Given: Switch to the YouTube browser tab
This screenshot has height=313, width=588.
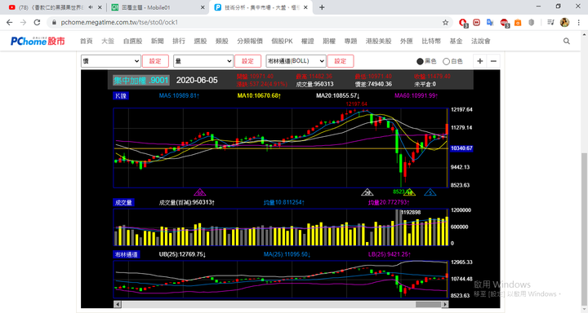Looking at the screenshot, I should click(52, 7).
